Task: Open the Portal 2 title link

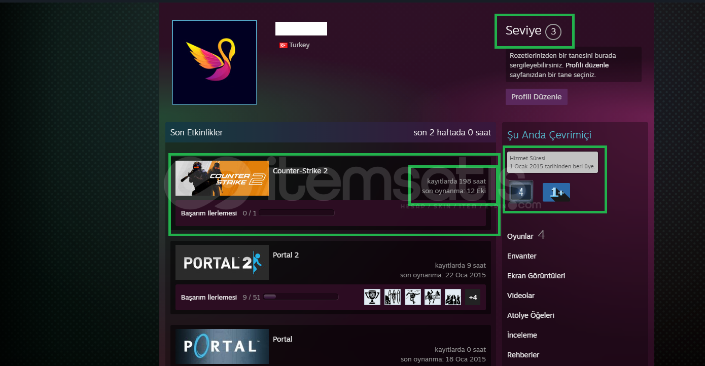Action: point(286,255)
